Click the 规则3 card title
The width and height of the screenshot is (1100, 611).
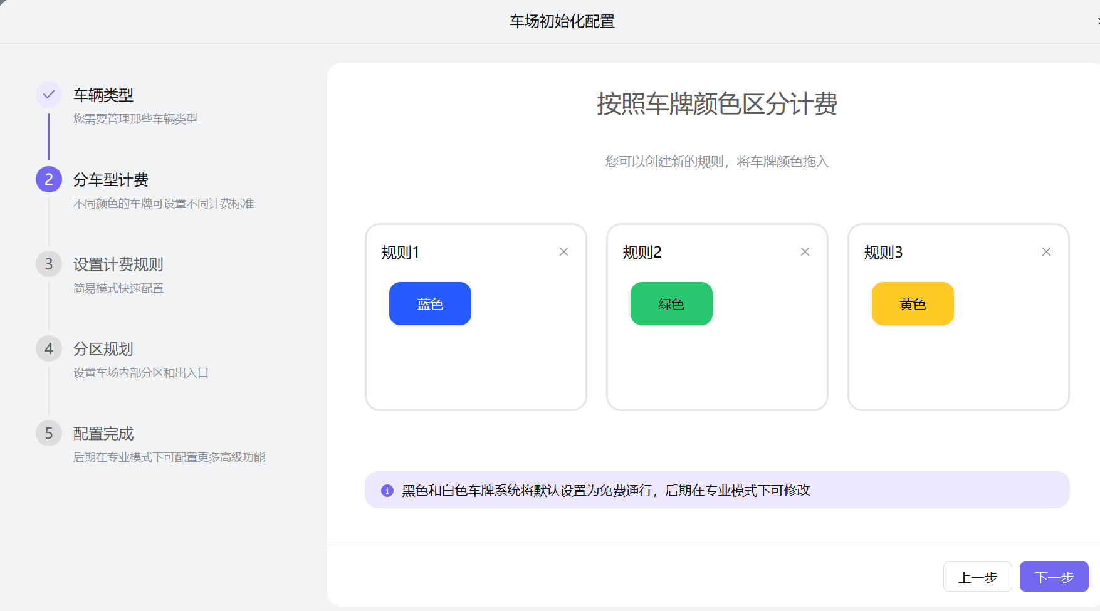pos(883,252)
